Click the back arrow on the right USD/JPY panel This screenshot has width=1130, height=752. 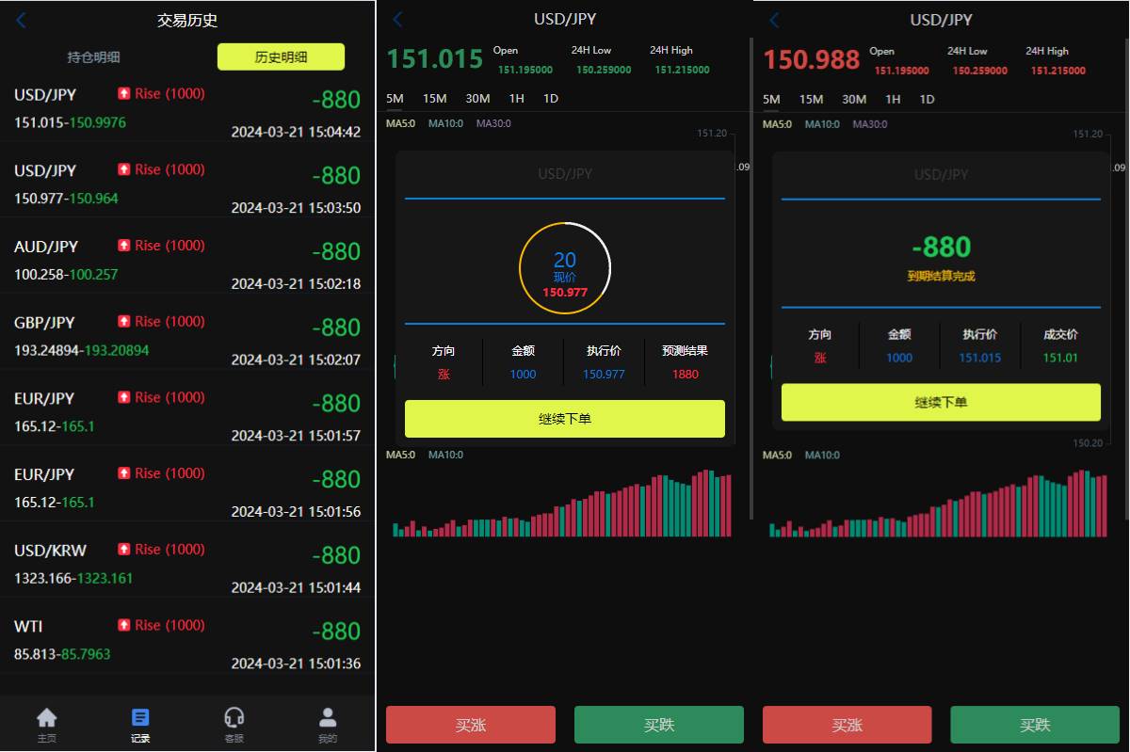pos(773,19)
